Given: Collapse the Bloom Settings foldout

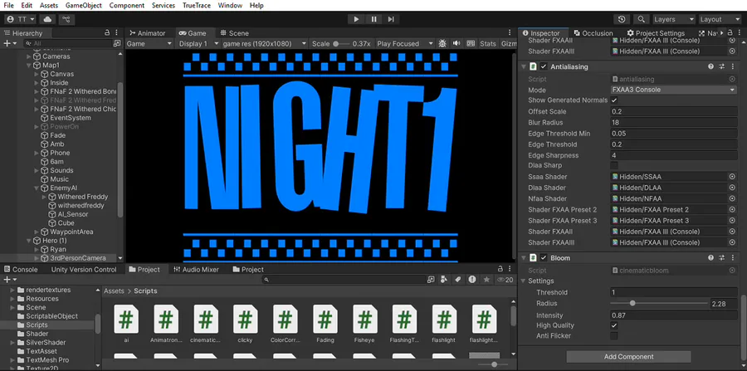Looking at the screenshot, I should [x=524, y=281].
